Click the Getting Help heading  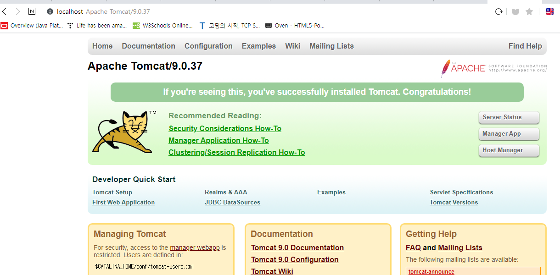431,234
